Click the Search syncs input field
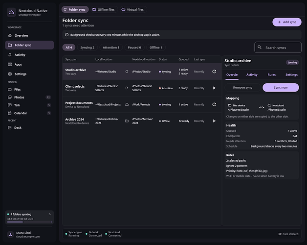Screen dimensions: 307x245 278,48
